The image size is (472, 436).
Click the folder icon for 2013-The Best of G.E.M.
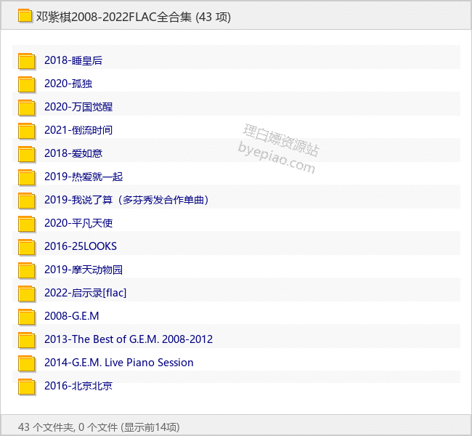coord(27,340)
